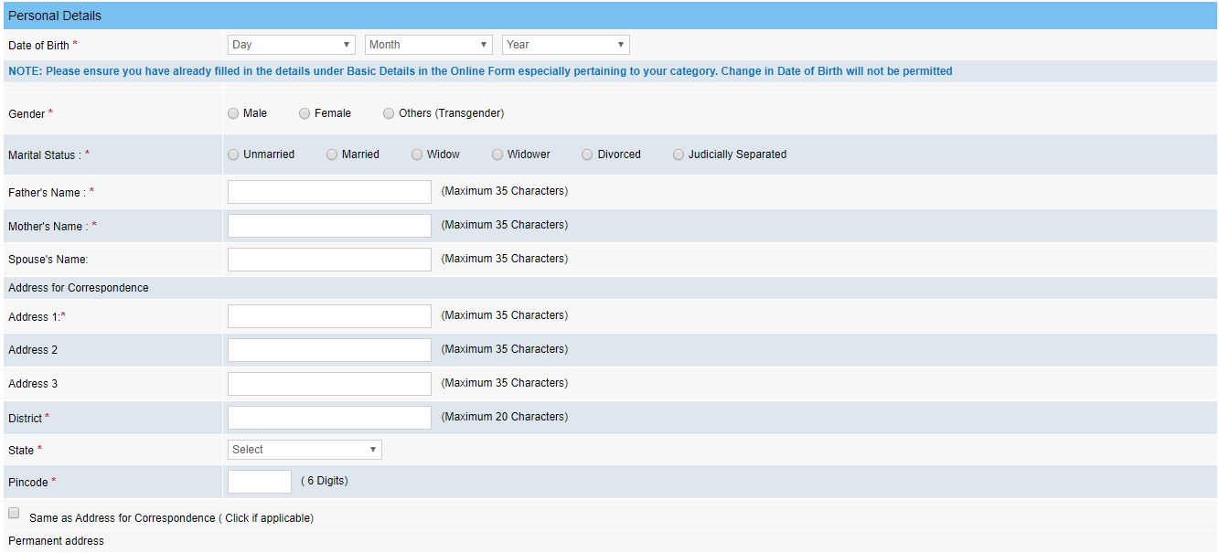Expand the Year dropdown for Date of Birth
The width and height of the screenshot is (1219, 553).
[565, 45]
